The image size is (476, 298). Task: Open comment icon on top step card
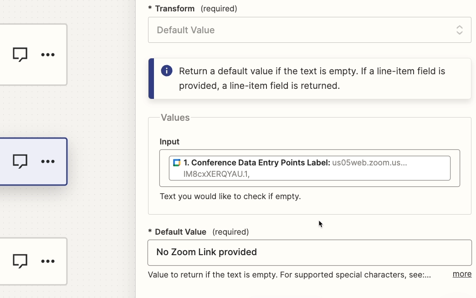tap(20, 54)
